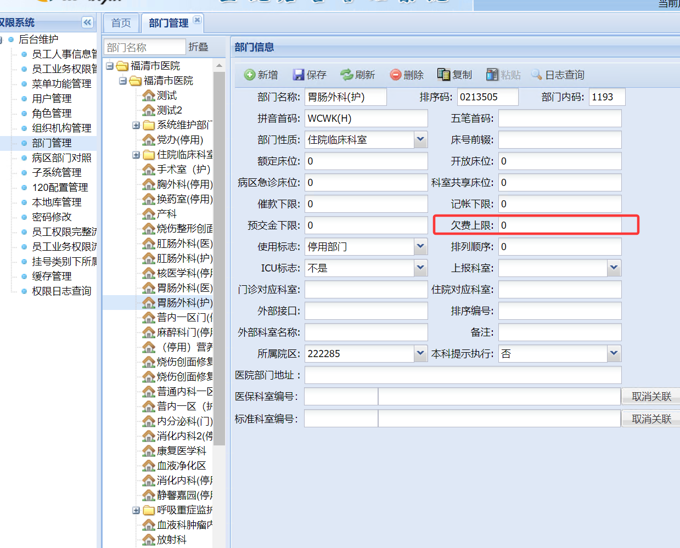Click the 粘贴 paste icon

[x=492, y=75]
